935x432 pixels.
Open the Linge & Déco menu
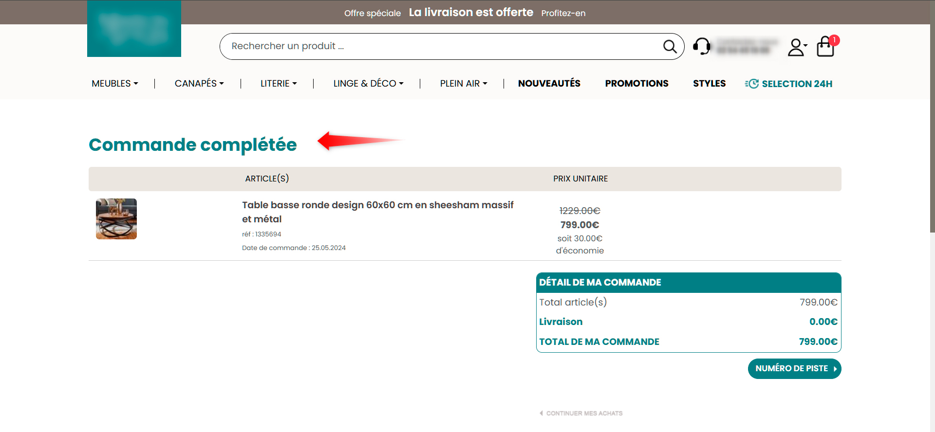[x=368, y=84]
